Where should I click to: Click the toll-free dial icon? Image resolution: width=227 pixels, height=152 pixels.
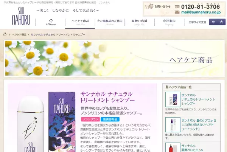coord(177,7)
